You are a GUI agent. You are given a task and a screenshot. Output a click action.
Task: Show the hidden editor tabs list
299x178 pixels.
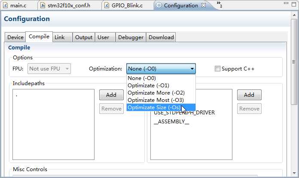point(219,4)
